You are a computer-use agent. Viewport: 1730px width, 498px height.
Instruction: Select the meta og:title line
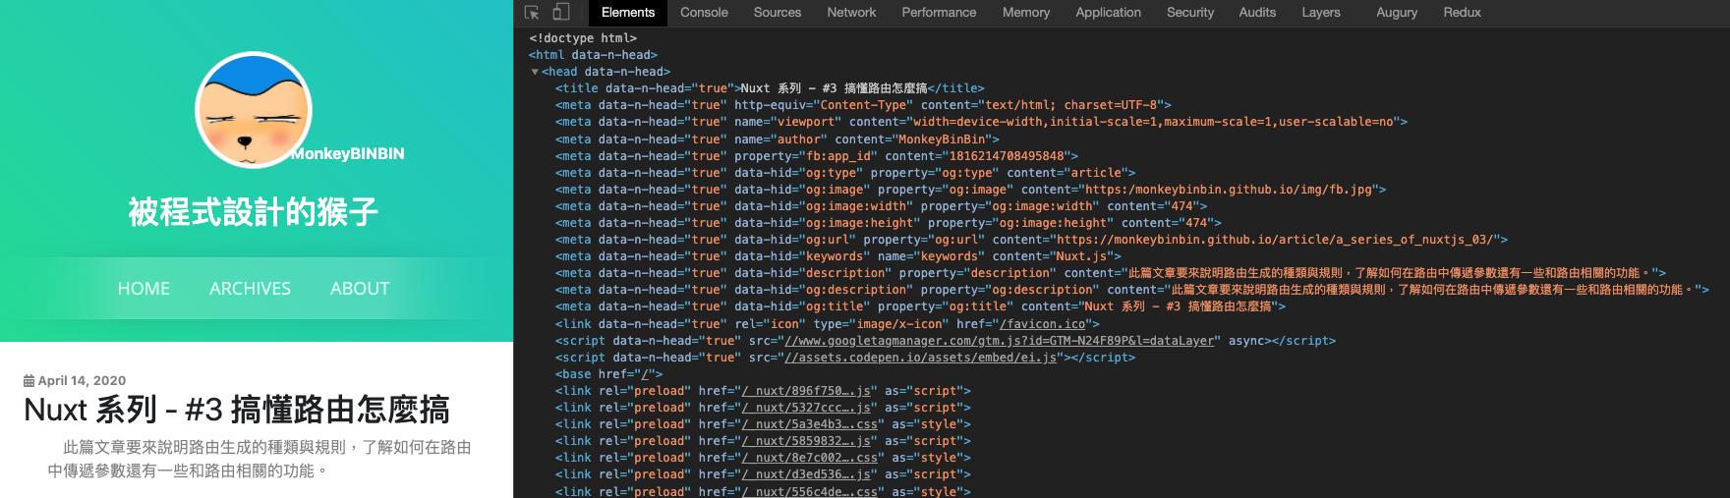920,305
